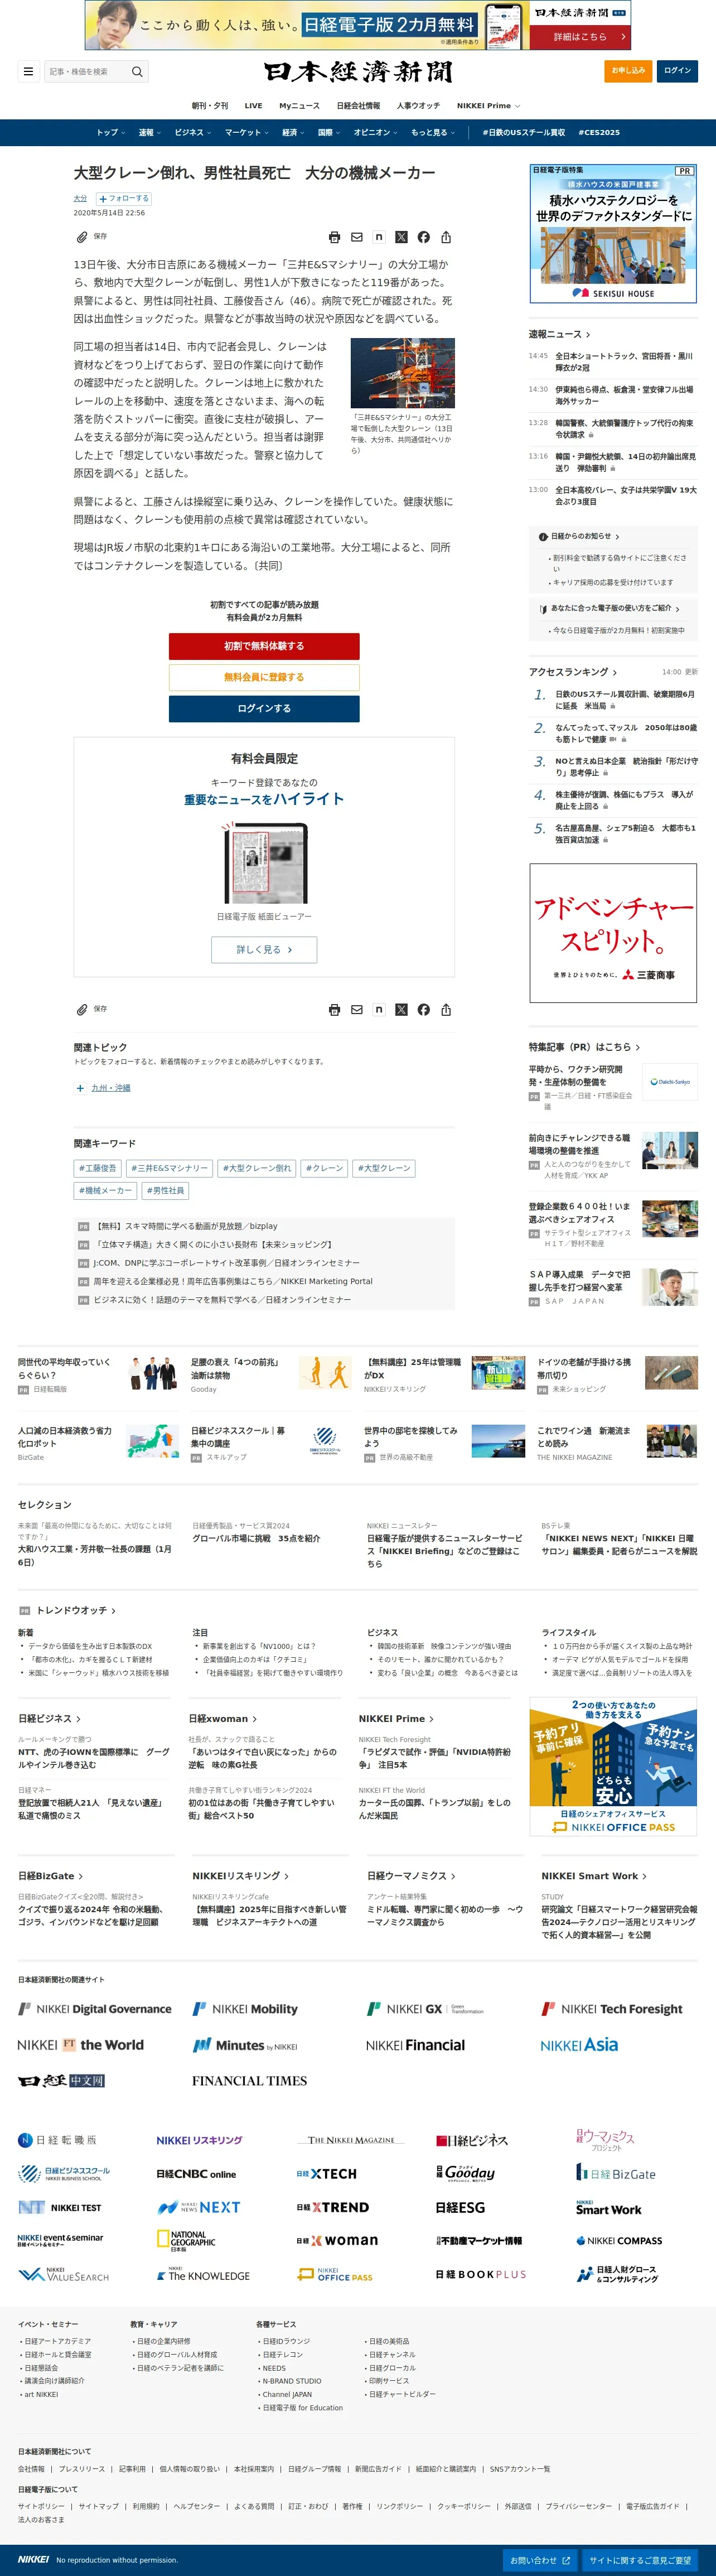This screenshot has width=716, height=2576.
Task: Open the NIKKEI Prime header dropdown
Action: tap(488, 106)
